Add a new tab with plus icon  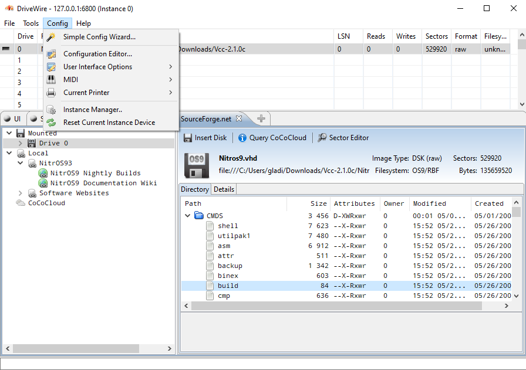[261, 118]
